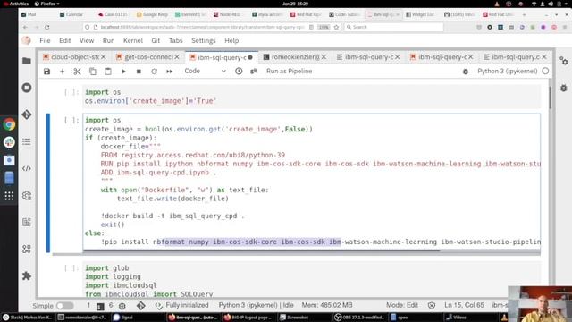Click Ln 15, Col 65 in status bar
Viewport: 572px width, 322px height.
pos(464,305)
